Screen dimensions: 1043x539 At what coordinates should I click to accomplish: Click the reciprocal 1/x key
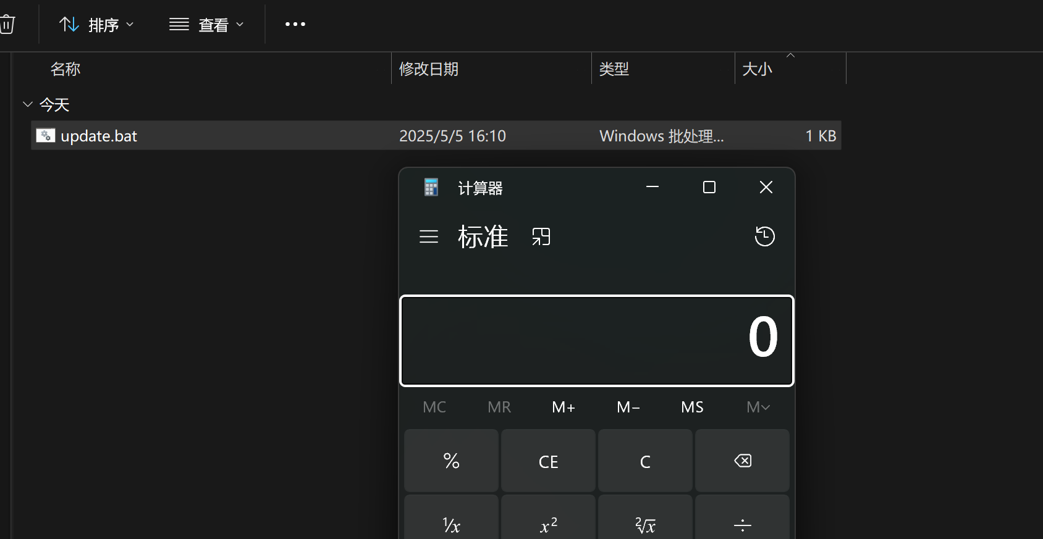(x=452, y=517)
